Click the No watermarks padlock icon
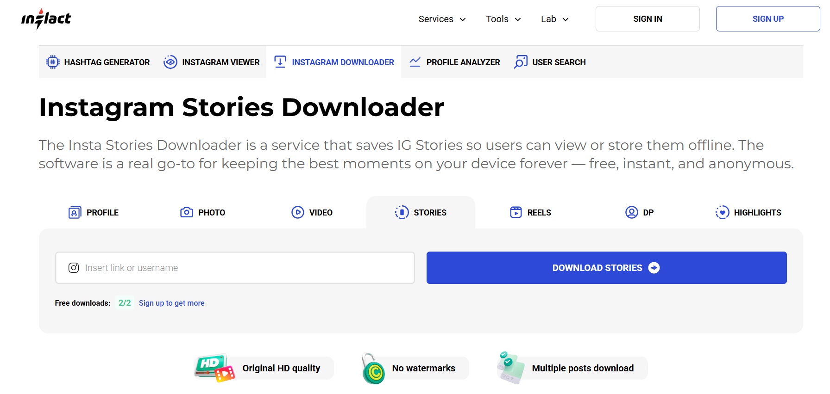830x394 pixels. coord(373,368)
